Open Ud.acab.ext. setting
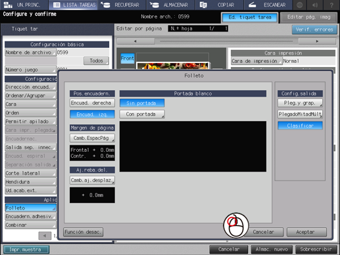Screen dimensions: 340x255 (30, 191)
